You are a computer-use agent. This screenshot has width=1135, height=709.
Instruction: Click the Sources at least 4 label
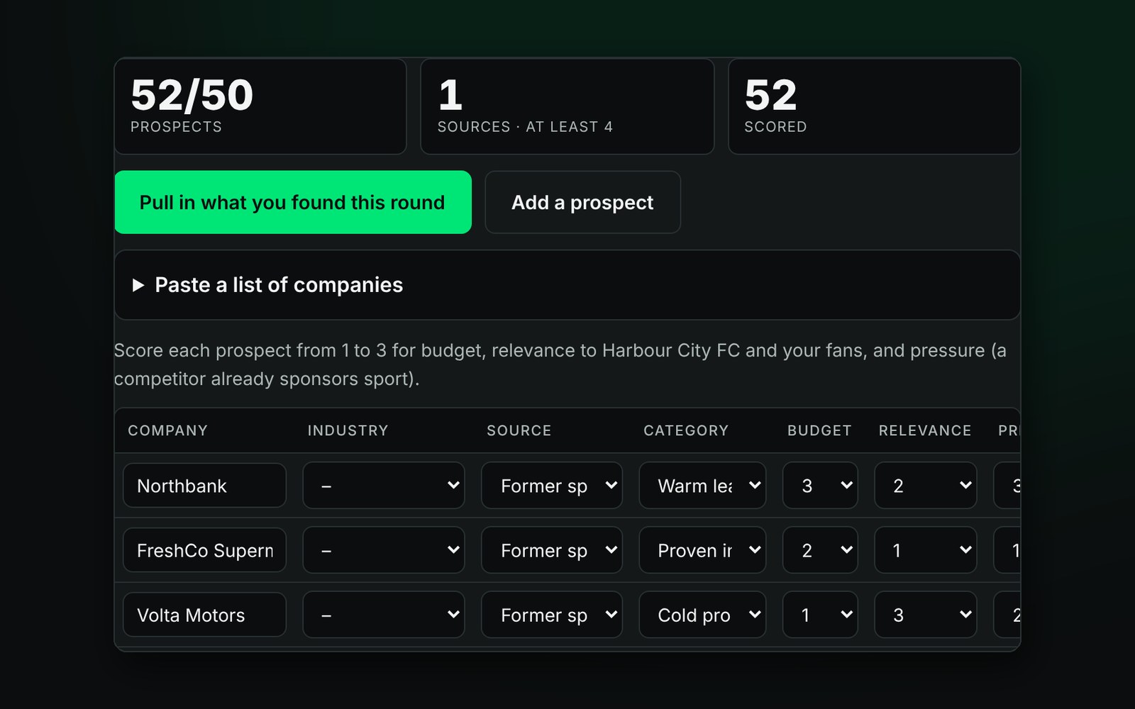(x=525, y=127)
